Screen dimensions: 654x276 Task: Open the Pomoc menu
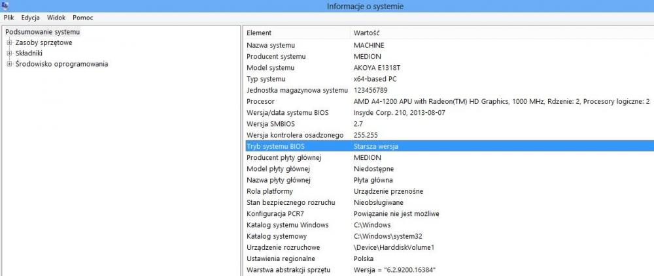tap(83, 18)
